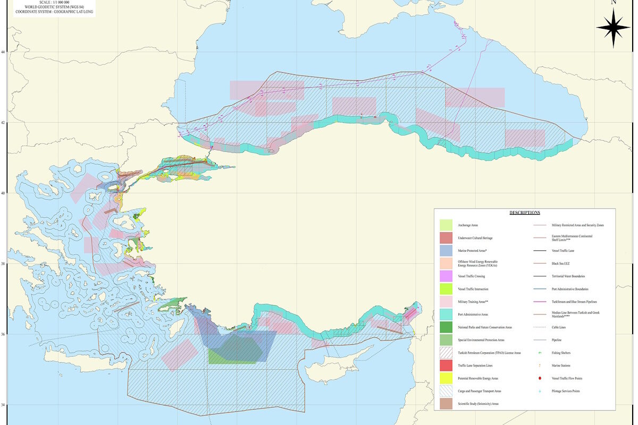Viewport: 638px width, 425px height.
Task: Pick the Marine Protected Areas blue swatch
Action: coord(447,251)
